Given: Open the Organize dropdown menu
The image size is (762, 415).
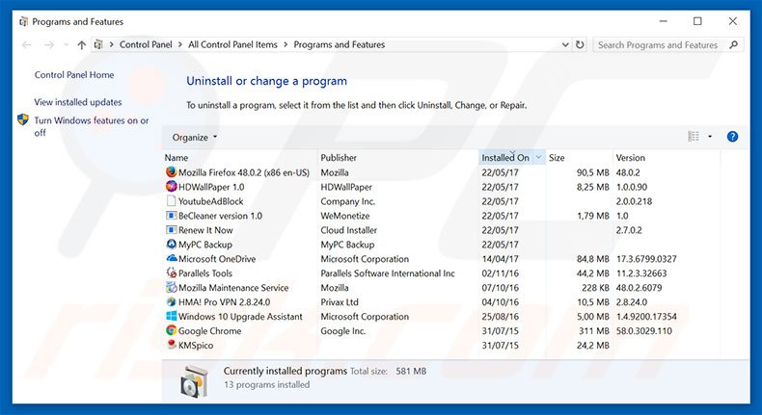Looking at the screenshot, I should pos(195,138).
